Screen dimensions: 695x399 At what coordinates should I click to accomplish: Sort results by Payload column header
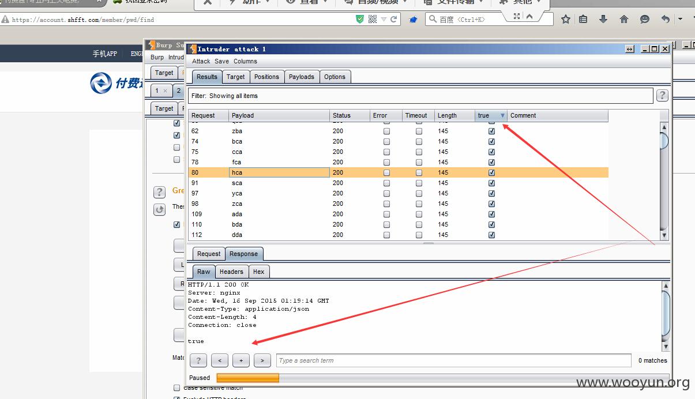[x=279, y=115]
